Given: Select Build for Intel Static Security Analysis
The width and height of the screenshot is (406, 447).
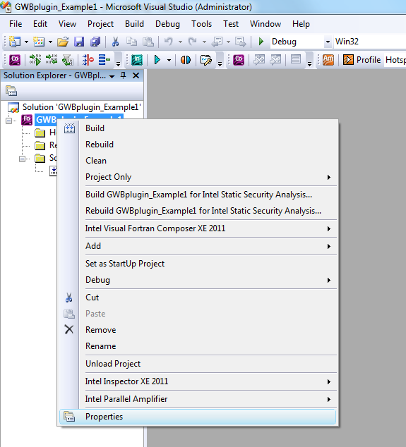Looking at the screenshot, I should click(x=198, y=195).
